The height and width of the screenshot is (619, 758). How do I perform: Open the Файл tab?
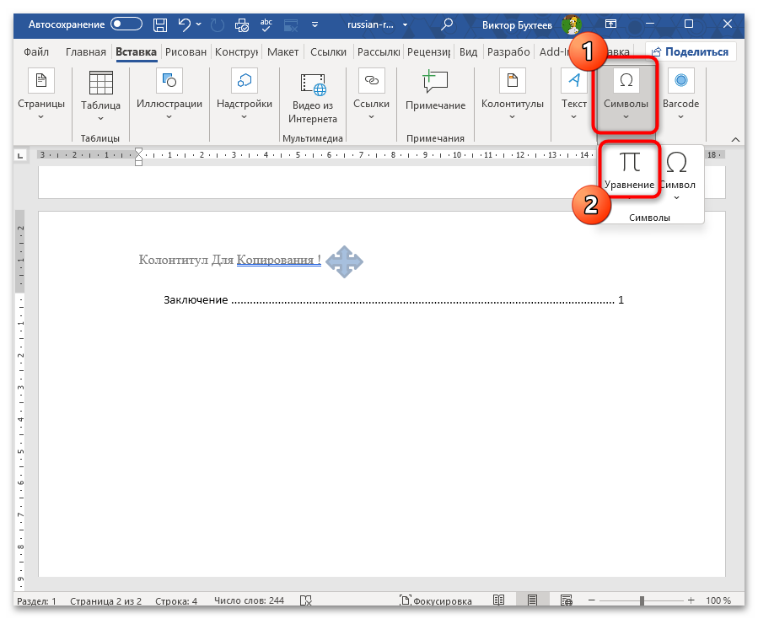tap(36, 51)
